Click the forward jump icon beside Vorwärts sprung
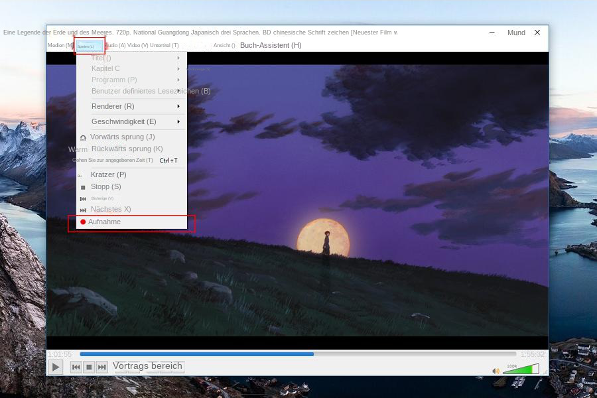 click(x=83, y=137)
